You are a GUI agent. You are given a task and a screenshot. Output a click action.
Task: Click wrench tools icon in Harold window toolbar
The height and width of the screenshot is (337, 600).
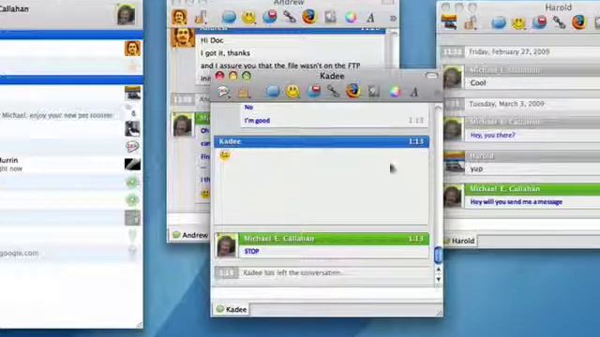pyautogui.click(x=560, y=22)
